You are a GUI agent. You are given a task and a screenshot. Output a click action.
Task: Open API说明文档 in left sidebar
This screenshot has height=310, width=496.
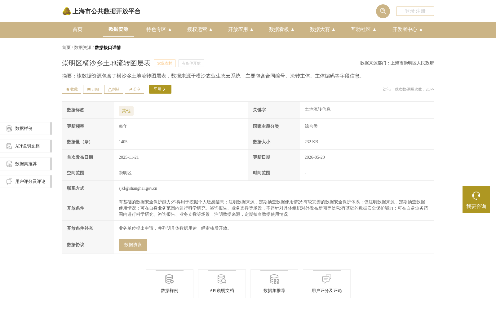pyautogui.click(x=26, y=146)
